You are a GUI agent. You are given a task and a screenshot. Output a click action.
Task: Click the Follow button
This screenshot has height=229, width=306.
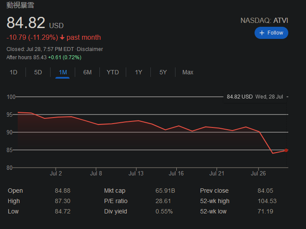point(271,33)
